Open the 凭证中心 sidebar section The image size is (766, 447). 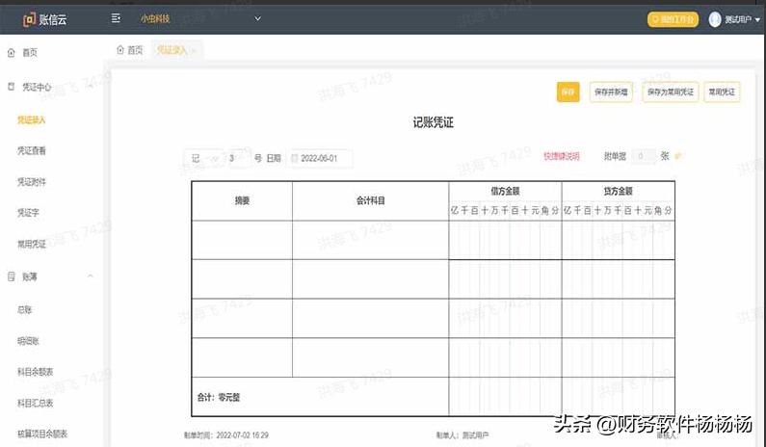[37, 87]
